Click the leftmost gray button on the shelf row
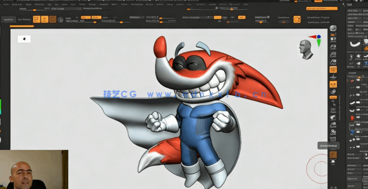The width and height of the screenshot is (368, 189). 9,20
